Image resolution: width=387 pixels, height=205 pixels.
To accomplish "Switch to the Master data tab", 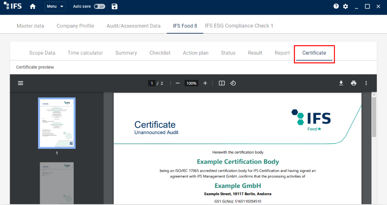I will [30, 26].
